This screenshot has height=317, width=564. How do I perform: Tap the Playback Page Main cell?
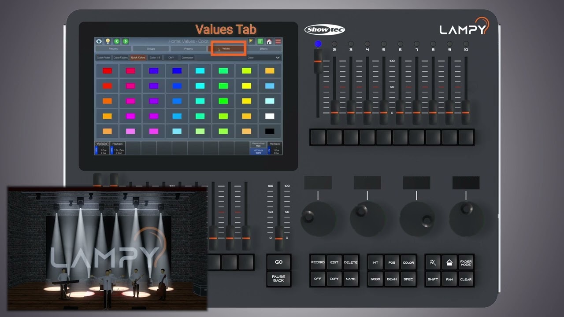258,144
